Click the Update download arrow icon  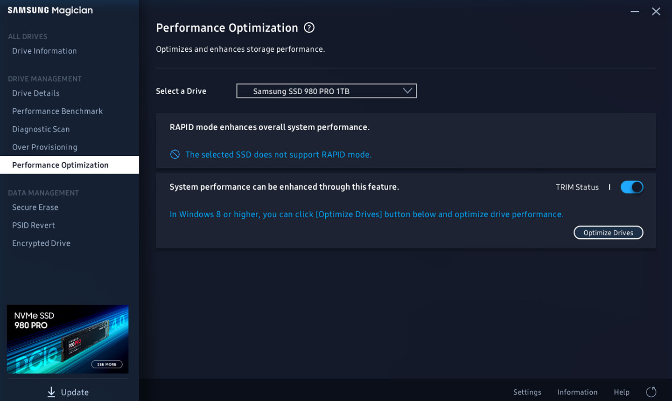point(51,392)
